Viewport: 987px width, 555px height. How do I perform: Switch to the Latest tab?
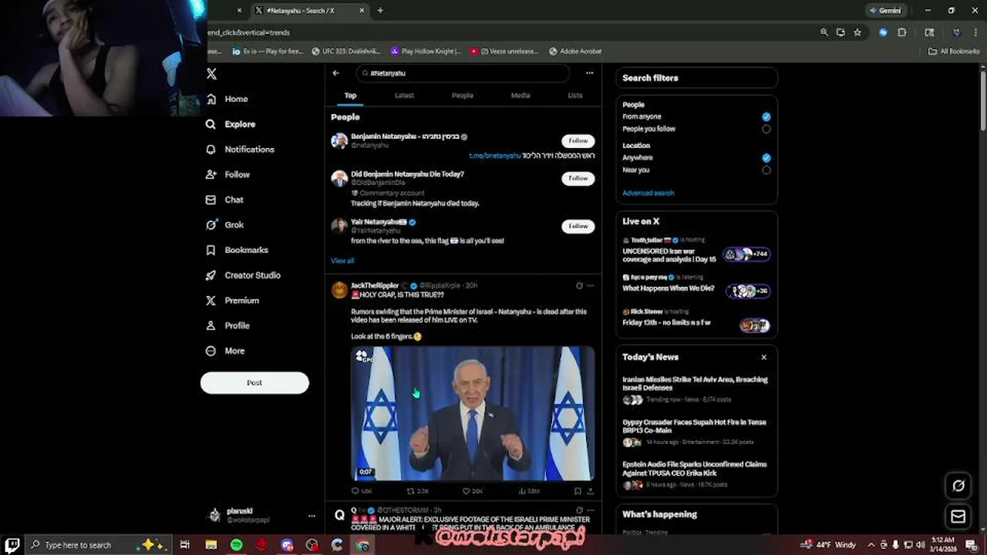(x=404, y=96)
